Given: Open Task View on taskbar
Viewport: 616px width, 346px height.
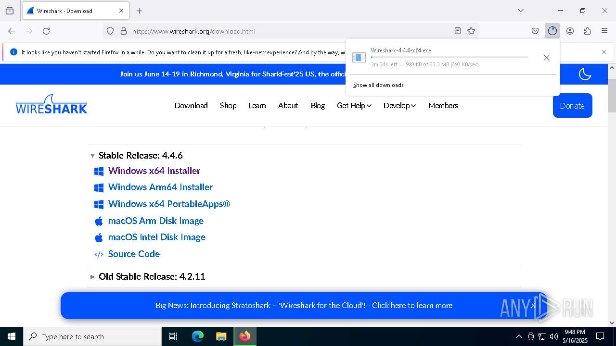Looking at the screenshot, I should [x=173, y=336].
